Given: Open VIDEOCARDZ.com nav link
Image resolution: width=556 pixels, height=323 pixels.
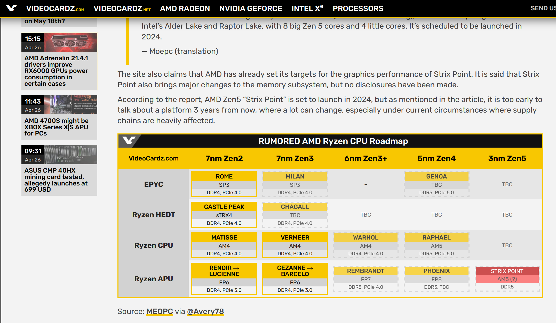Looking at the screenshot, I should (x=55, y=8).
